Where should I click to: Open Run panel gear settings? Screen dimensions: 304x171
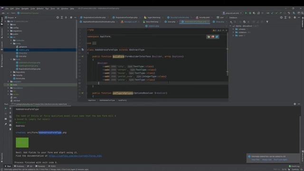[x=294, y=104]
